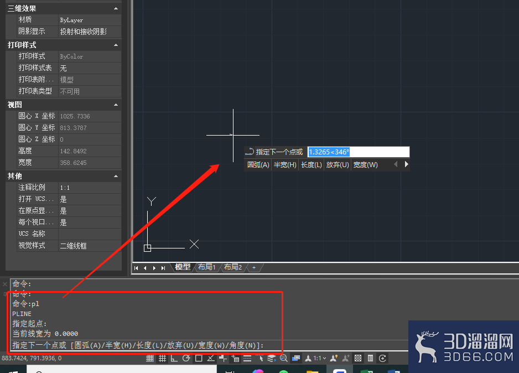
Task: Select the 圆心 X 坐标 value 1025.7336
Action: (90, 116)
